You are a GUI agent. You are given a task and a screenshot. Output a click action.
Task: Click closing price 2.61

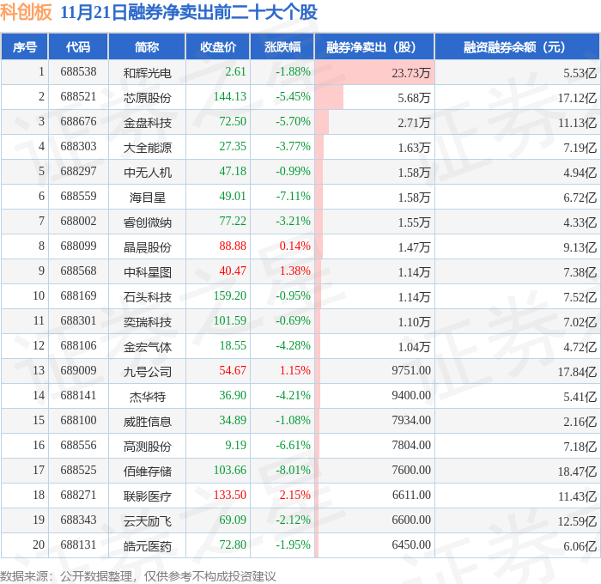coord(235,71)
